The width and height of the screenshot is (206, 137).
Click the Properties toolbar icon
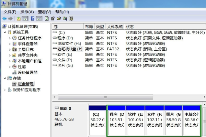(53, 18)
